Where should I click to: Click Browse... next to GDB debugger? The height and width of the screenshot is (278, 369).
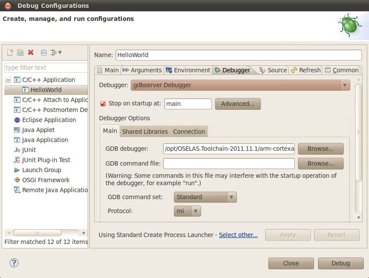[321, 149]
